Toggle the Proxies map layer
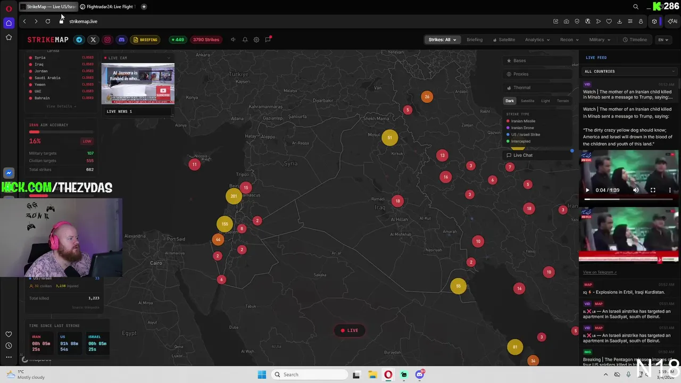The width and height of the screenshot is (681, 383). [x=537, y=74]
